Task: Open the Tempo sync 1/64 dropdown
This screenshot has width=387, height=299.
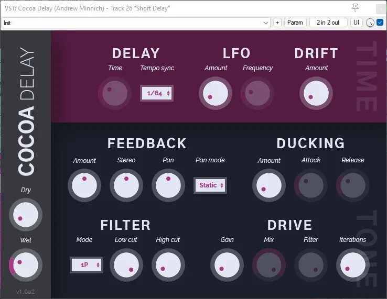Action: tap(157, 93)
